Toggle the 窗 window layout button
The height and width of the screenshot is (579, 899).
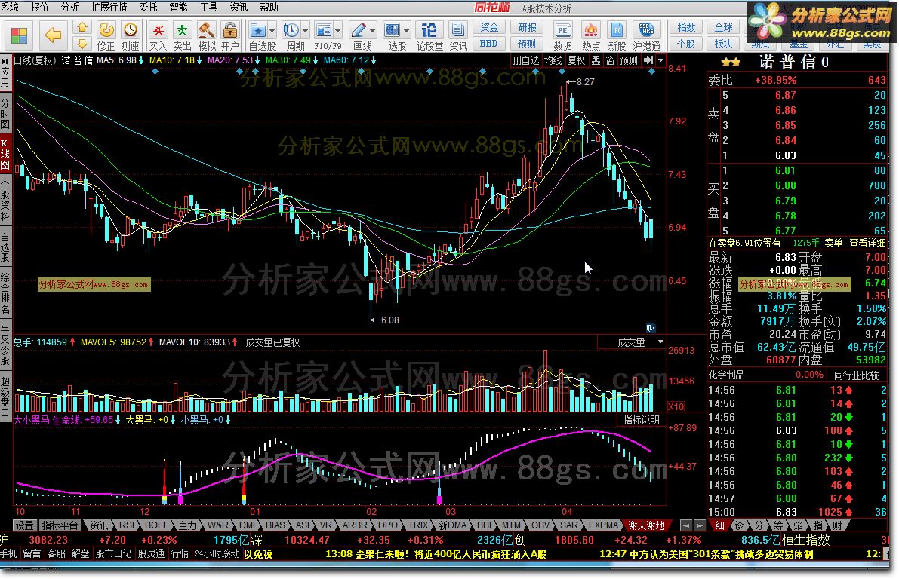pyautogui.click(x=610, y=60)
